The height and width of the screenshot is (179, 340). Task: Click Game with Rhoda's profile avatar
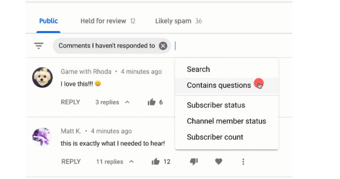42,77
